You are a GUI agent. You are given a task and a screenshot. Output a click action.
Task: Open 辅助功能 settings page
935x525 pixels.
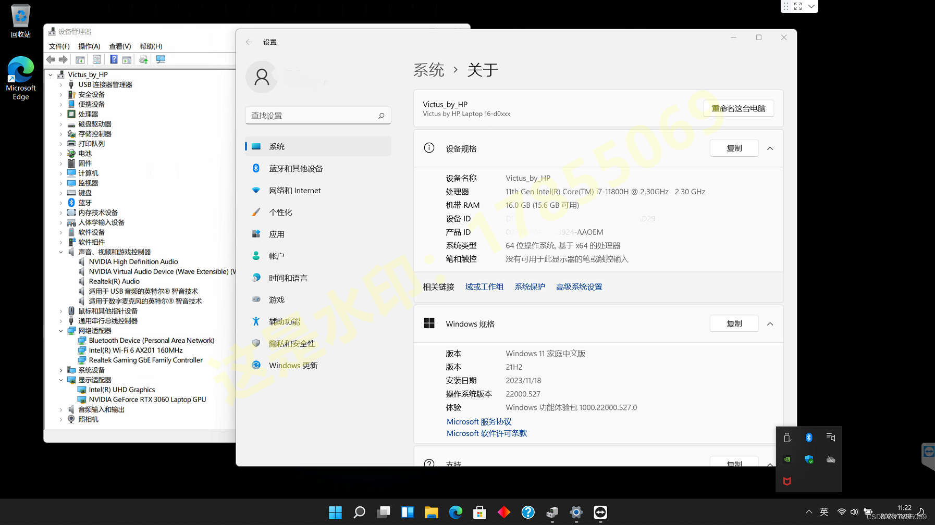pos(318,321)
